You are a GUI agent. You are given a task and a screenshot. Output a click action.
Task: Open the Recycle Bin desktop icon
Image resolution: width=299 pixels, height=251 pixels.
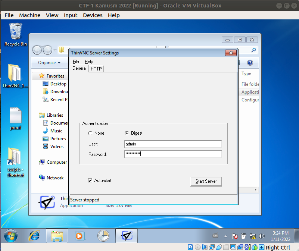pyautogui.click(x=16, y=35)
